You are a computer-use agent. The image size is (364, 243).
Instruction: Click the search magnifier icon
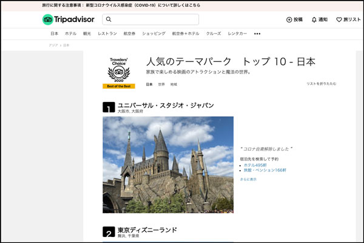point(109,19)
